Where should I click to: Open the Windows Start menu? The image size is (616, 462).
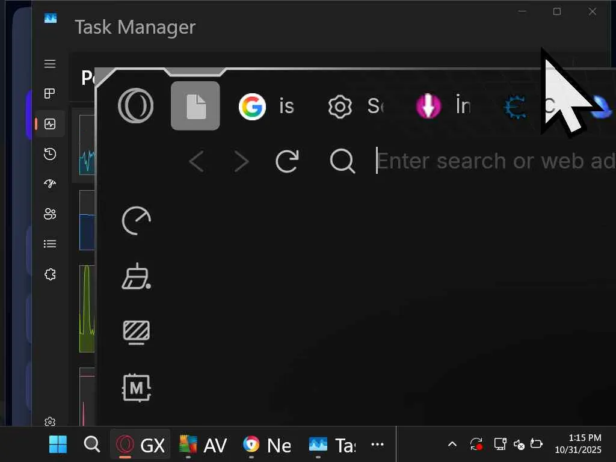pyautogui.click(x=58, y=445)
